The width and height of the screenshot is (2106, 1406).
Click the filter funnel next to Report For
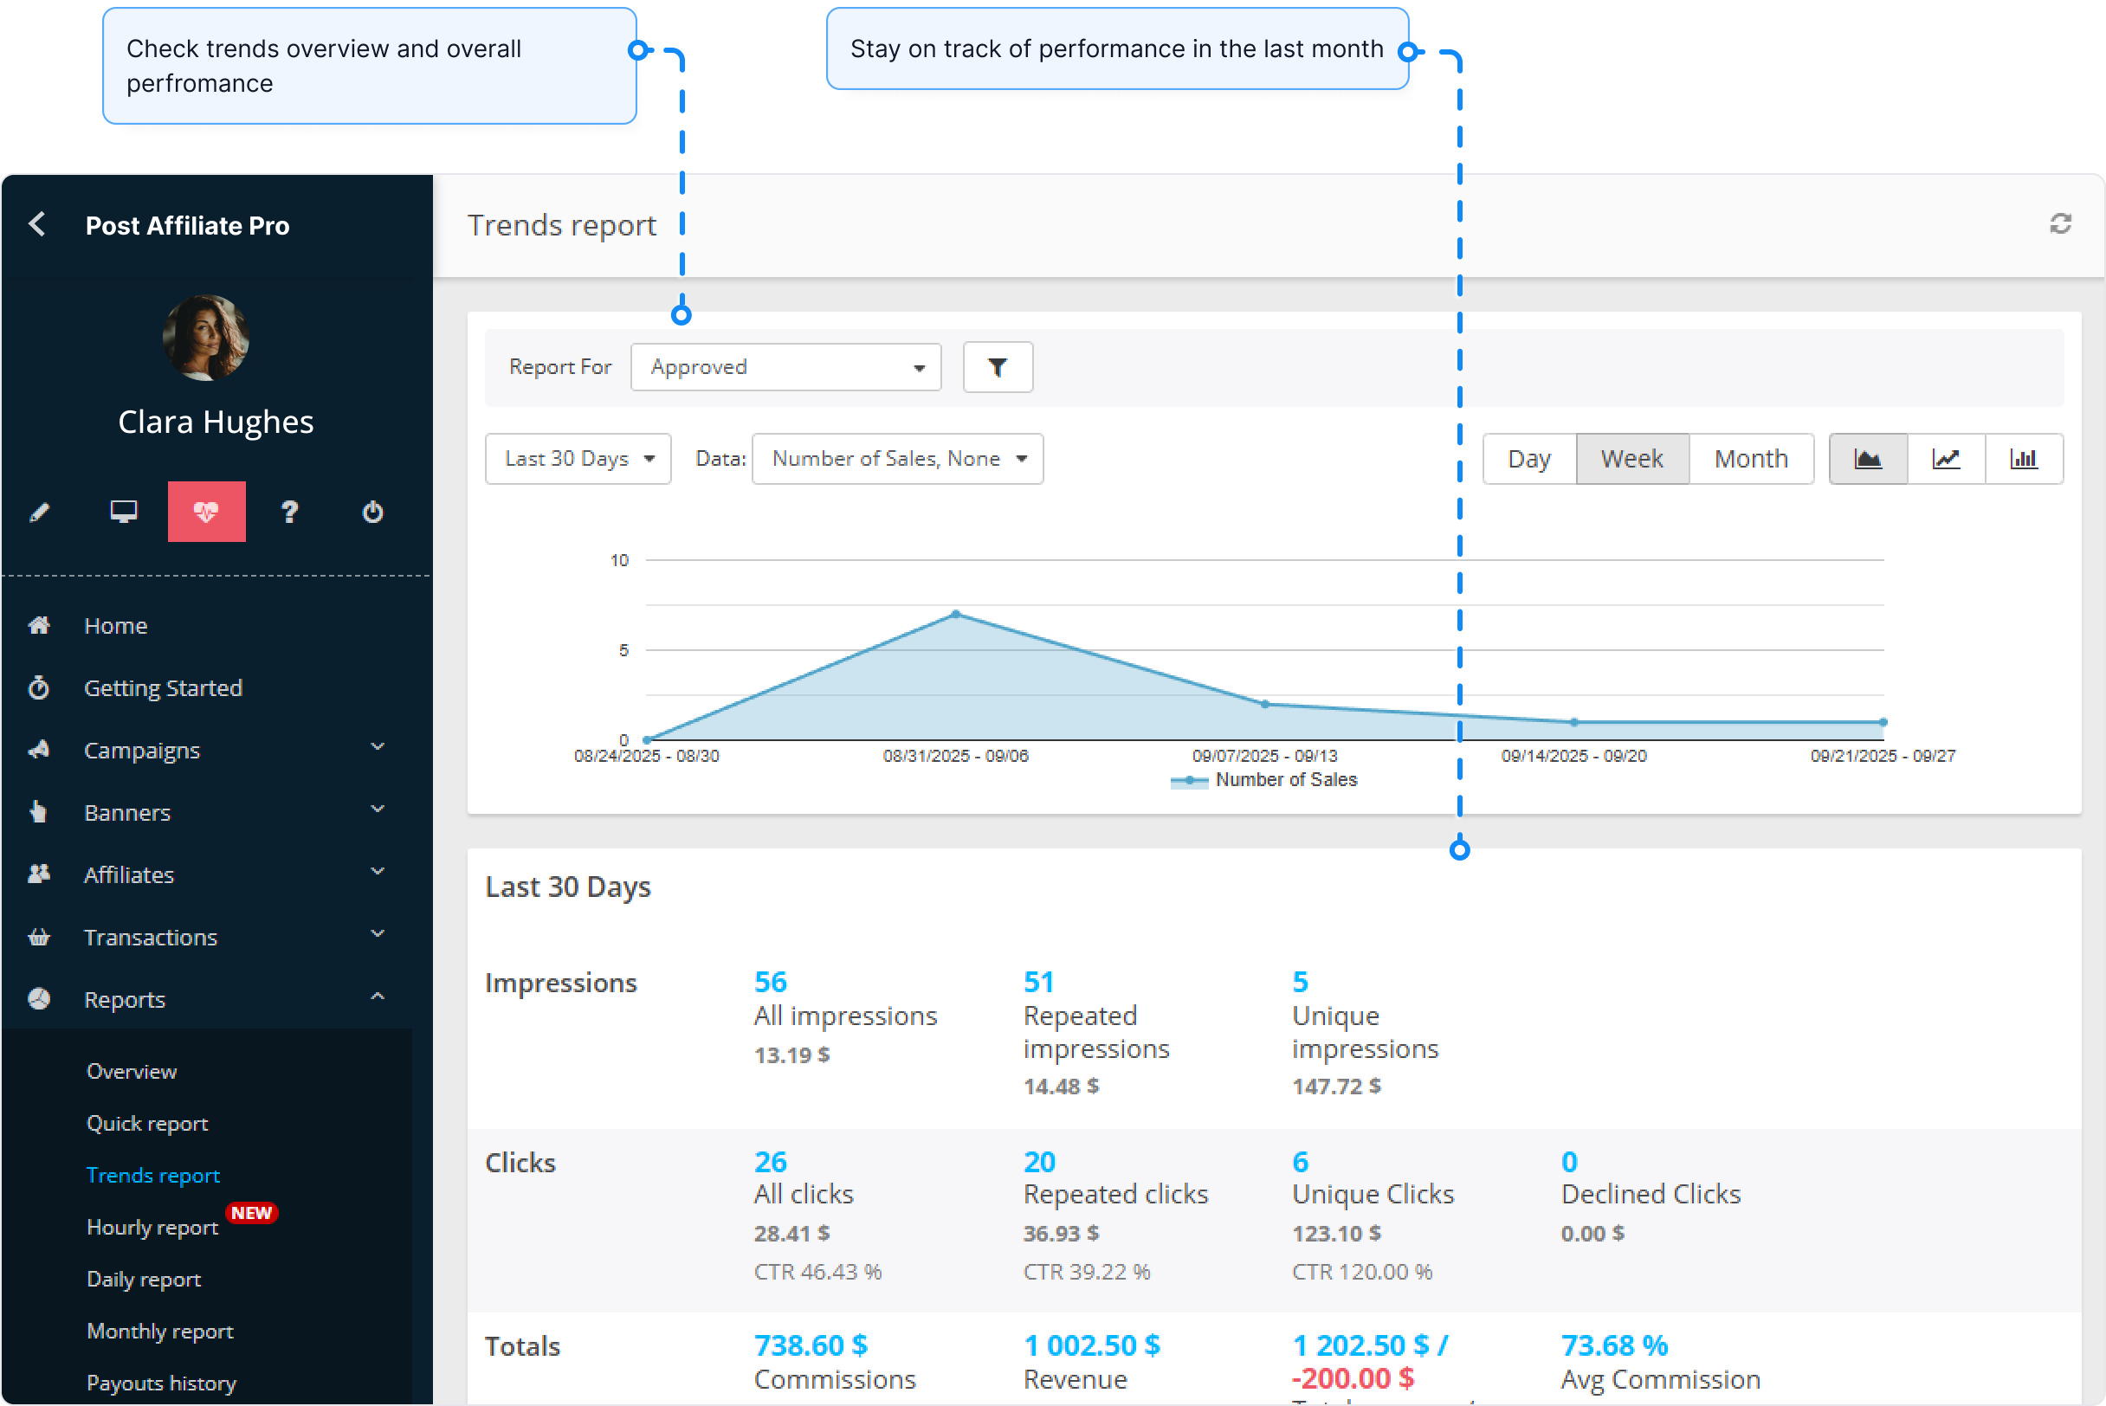point(997,367)
